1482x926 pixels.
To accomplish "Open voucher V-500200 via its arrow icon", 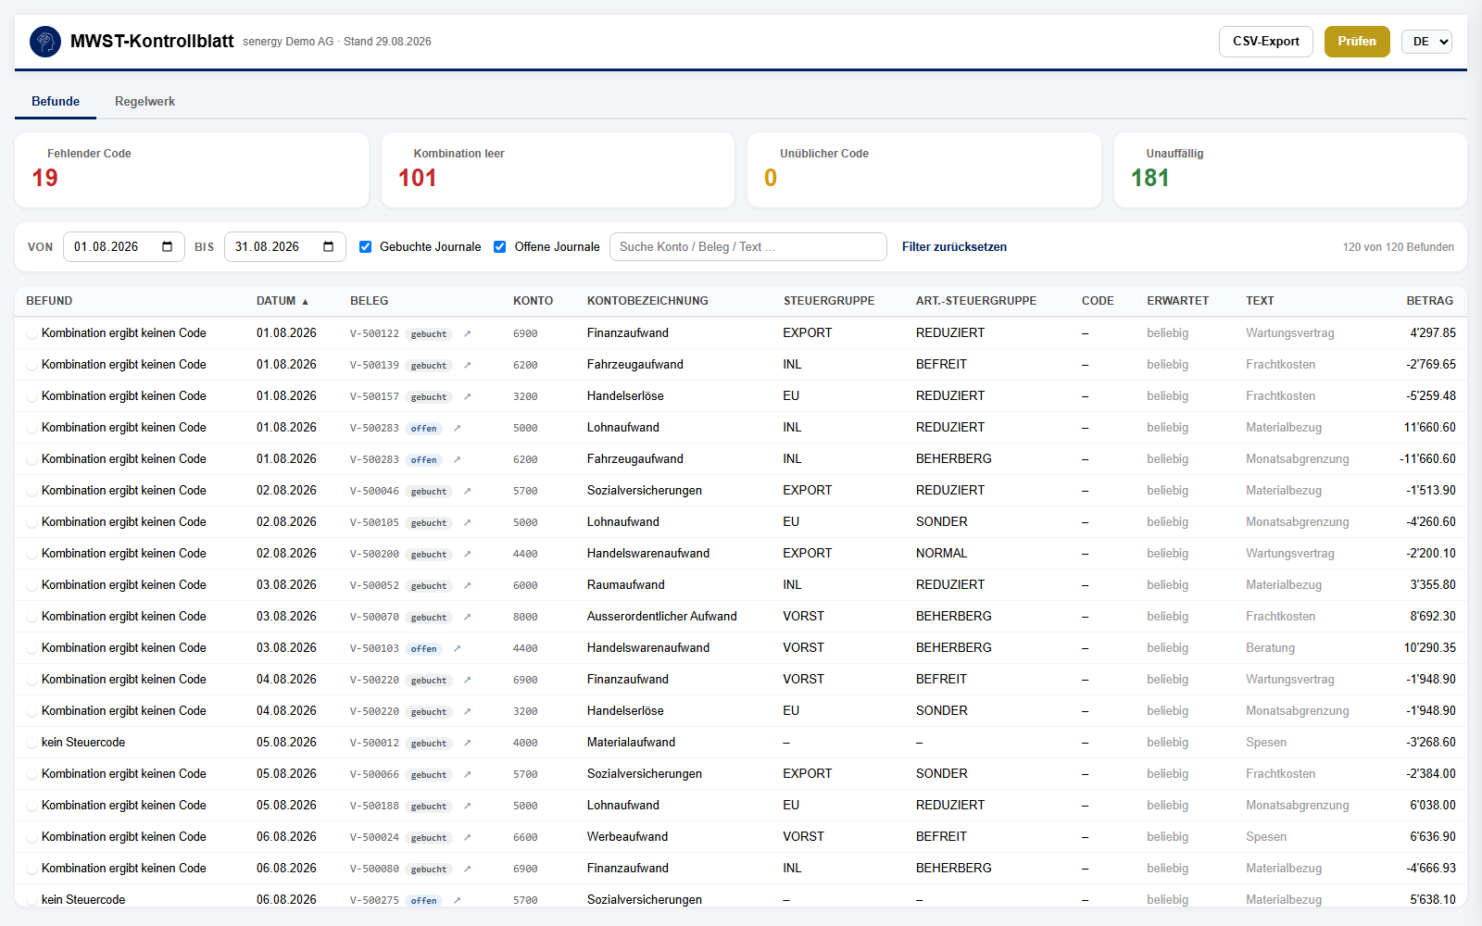I will pos(467,555).
